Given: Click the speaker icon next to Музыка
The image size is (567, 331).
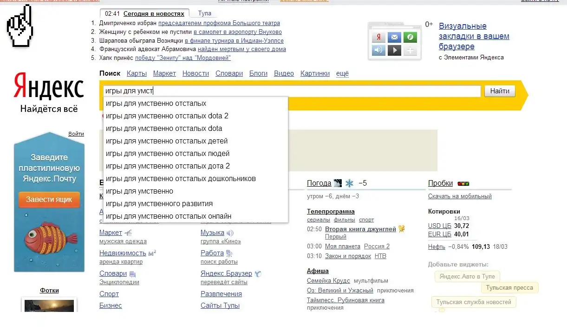Looking at the screenshot, I should click(230, 233).
